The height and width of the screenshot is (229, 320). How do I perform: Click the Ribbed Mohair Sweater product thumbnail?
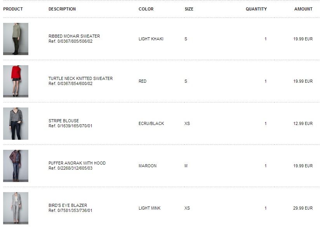(16, 39)
